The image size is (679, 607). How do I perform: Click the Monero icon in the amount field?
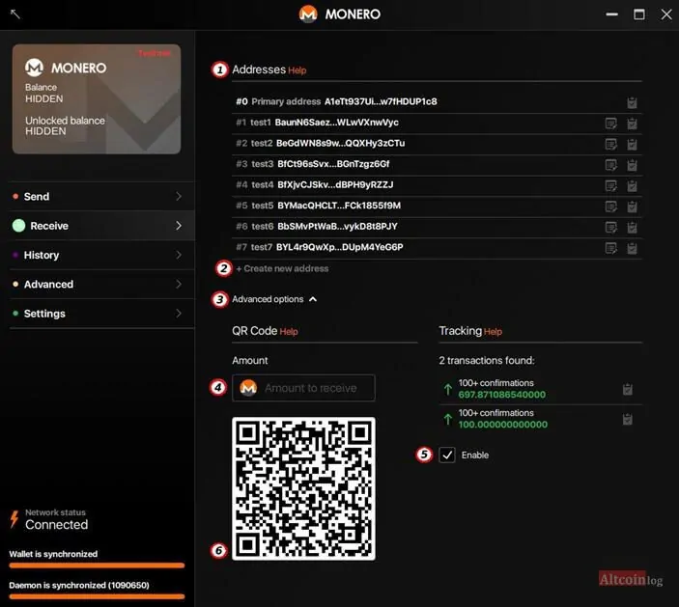click(x=248, y=388)
